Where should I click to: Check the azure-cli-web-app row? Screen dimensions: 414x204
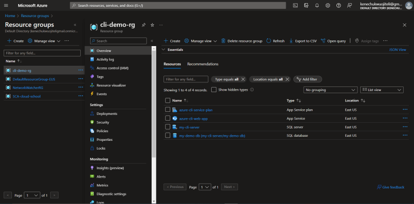pos(167,118)
